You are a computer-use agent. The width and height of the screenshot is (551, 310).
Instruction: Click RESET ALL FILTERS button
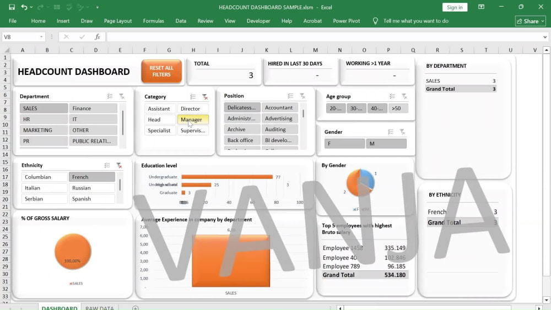click(161, 71)
